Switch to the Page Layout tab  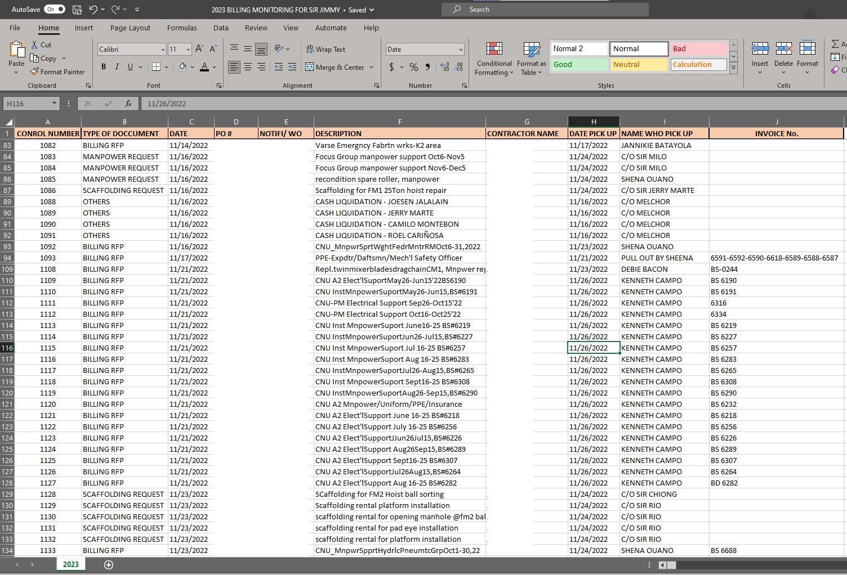point(130,28)
